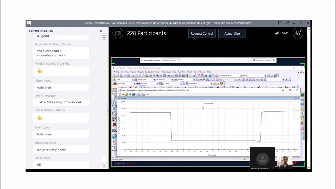Open the ETAP Library menu
This screenshot has width=336, height=189.
click(x=158, y=72)
